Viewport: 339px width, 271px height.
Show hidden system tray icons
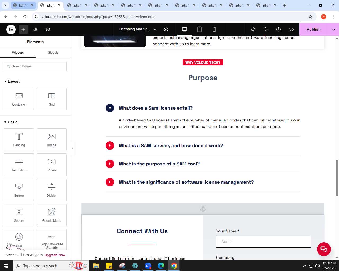pyautogui.click(x=305, y=266)
